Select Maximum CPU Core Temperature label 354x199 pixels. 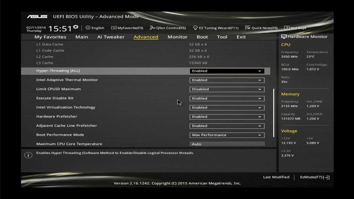click(x=69, y=144)
